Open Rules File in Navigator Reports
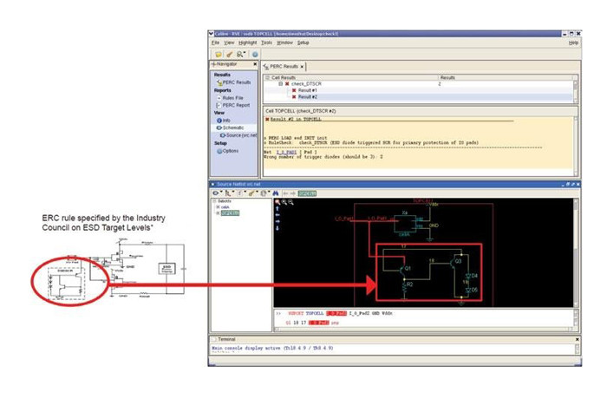This screenshot has height=405, width=607. tap(232, 97)
